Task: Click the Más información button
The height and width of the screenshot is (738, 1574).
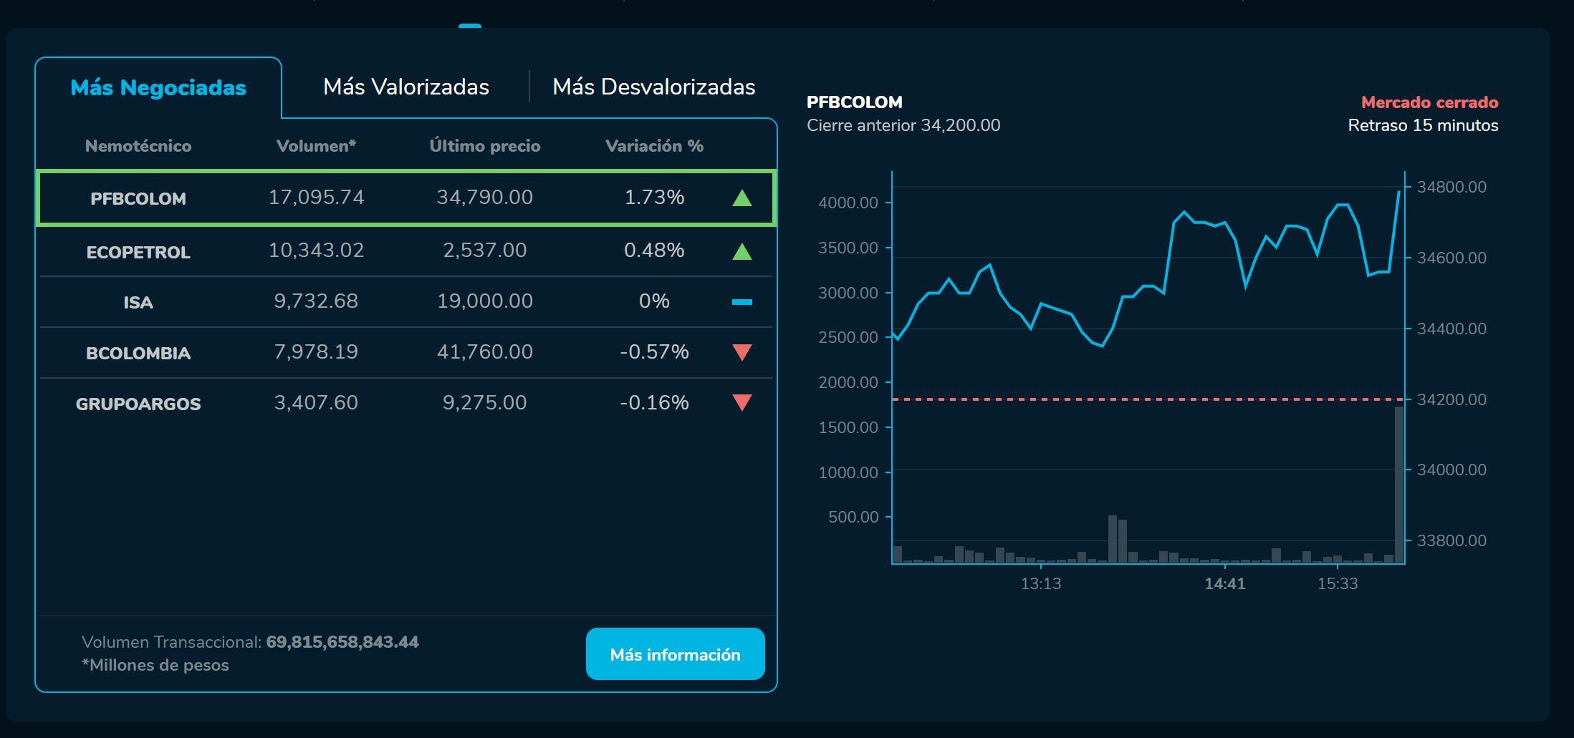Action: 674,654
